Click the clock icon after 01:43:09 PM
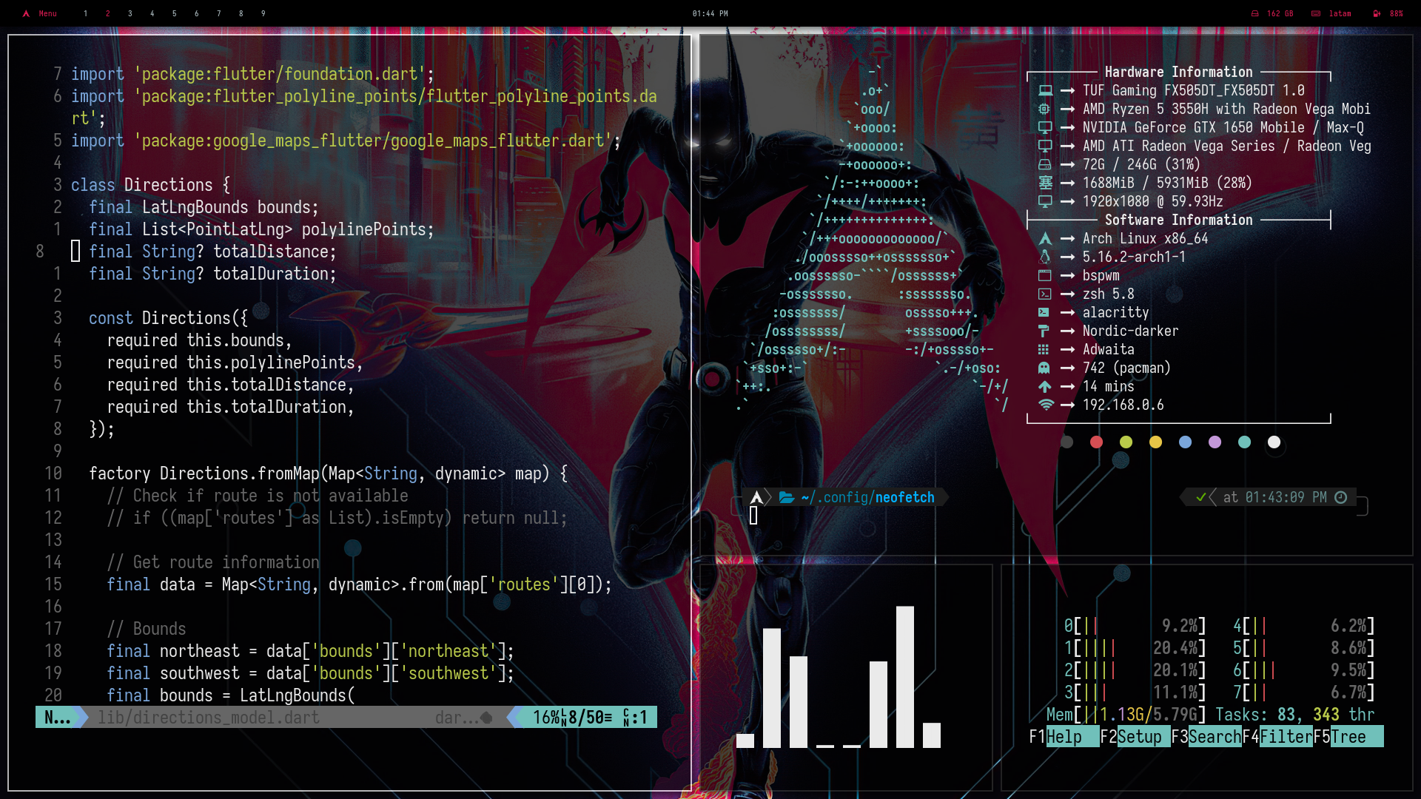 (1341, 497)
